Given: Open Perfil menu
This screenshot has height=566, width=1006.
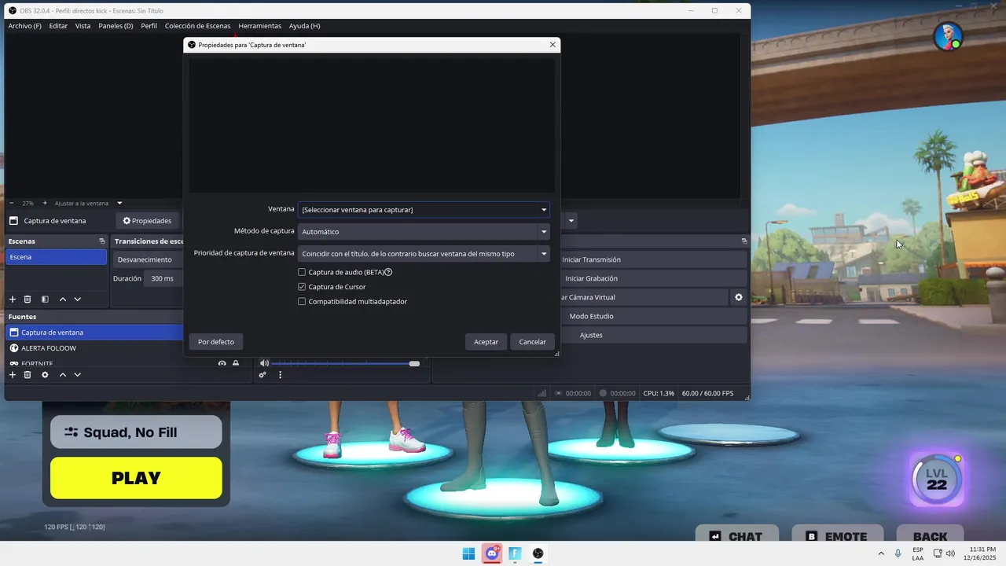Looking at the screenshot, I should click(x=149, y=26).
